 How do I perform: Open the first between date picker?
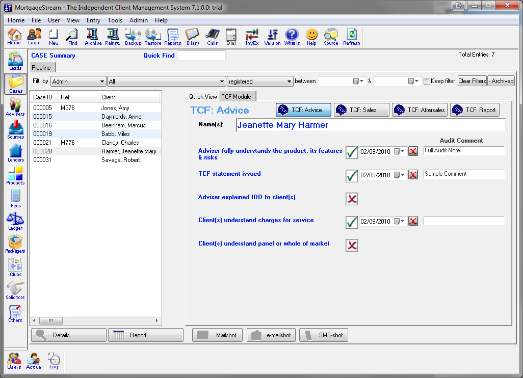358,81
